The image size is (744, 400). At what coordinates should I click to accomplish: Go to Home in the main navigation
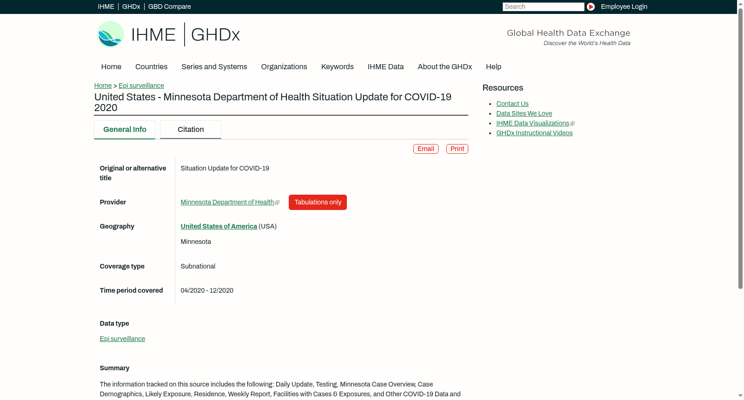[111, 67]
